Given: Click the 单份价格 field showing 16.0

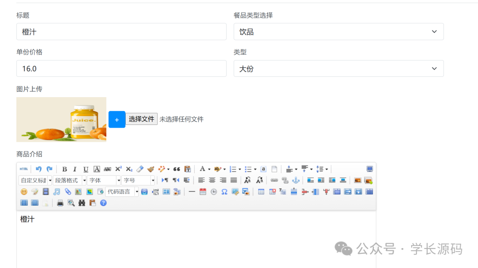Looking at the screenshot, I should [x=121, y=68].
